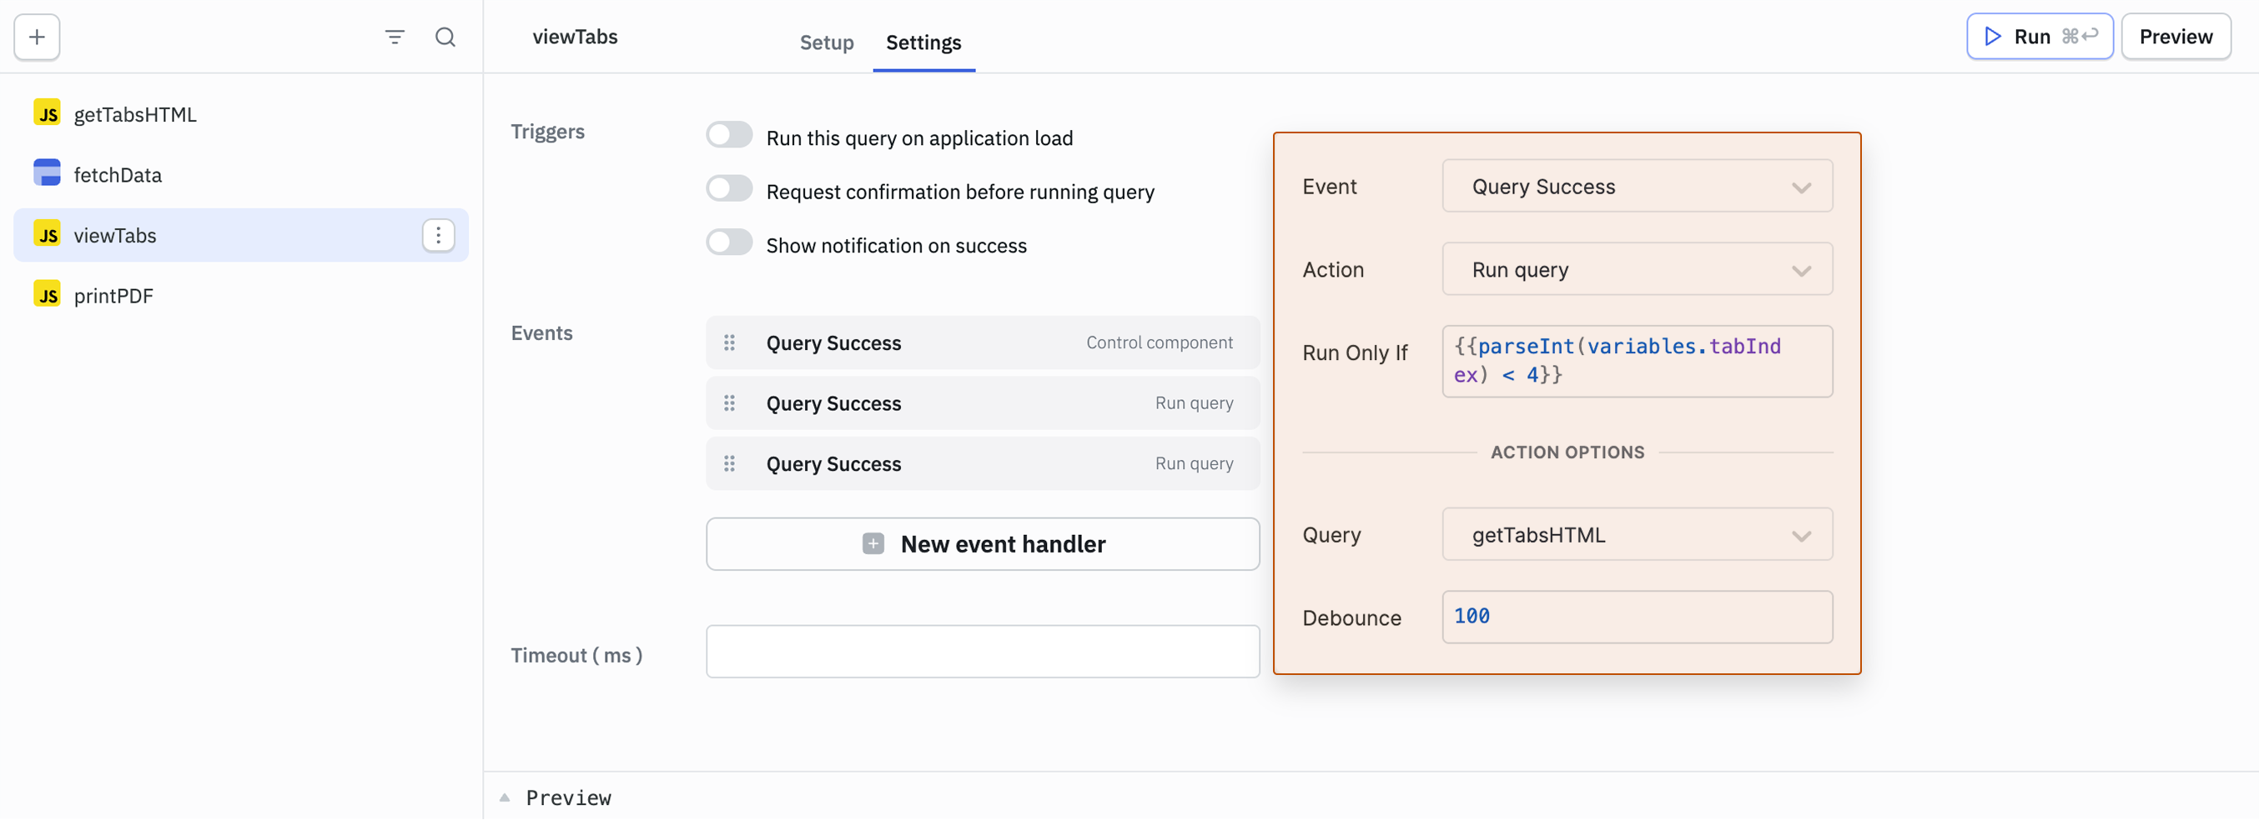This screenshot has height=820, width=2259.
Task: Toggle Request confirmation before running query
Action: (x=729, y=189)
